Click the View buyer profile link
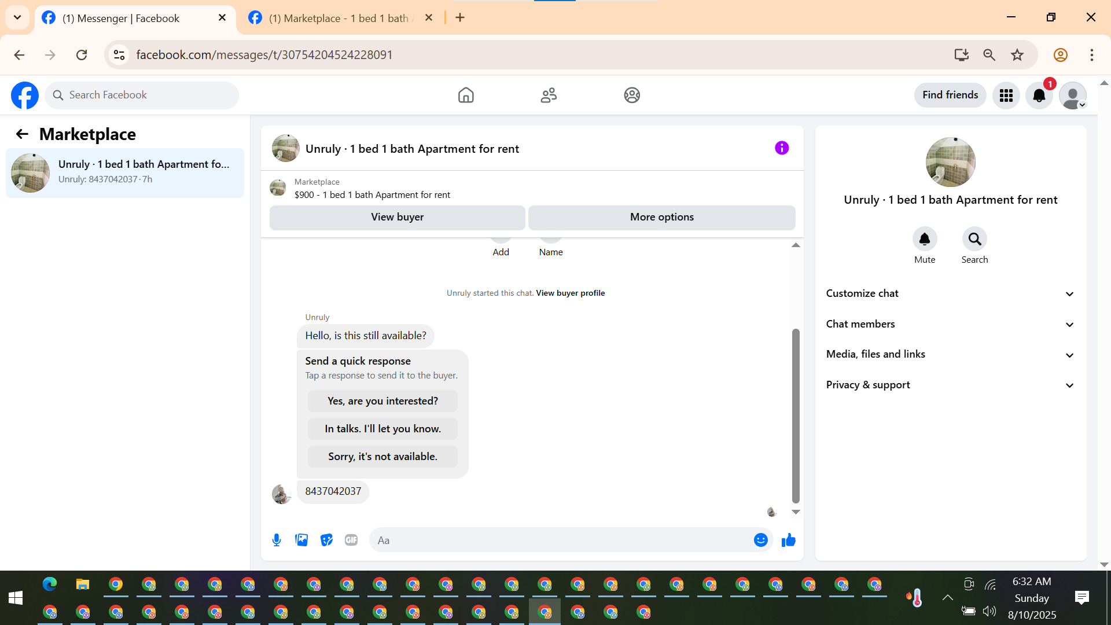This screenshot has height=625, width=1111. [570, 293]
